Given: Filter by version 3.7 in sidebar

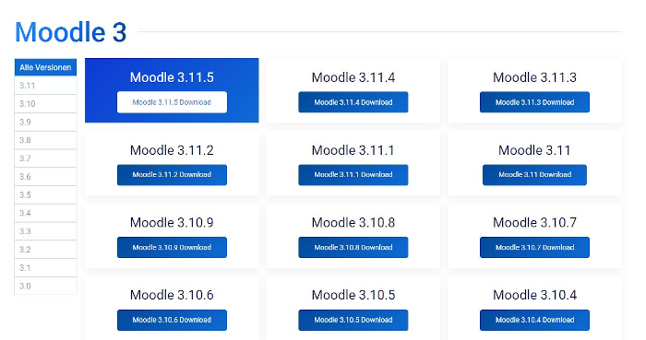Looking at the screenshot, I should click(46, 158).
